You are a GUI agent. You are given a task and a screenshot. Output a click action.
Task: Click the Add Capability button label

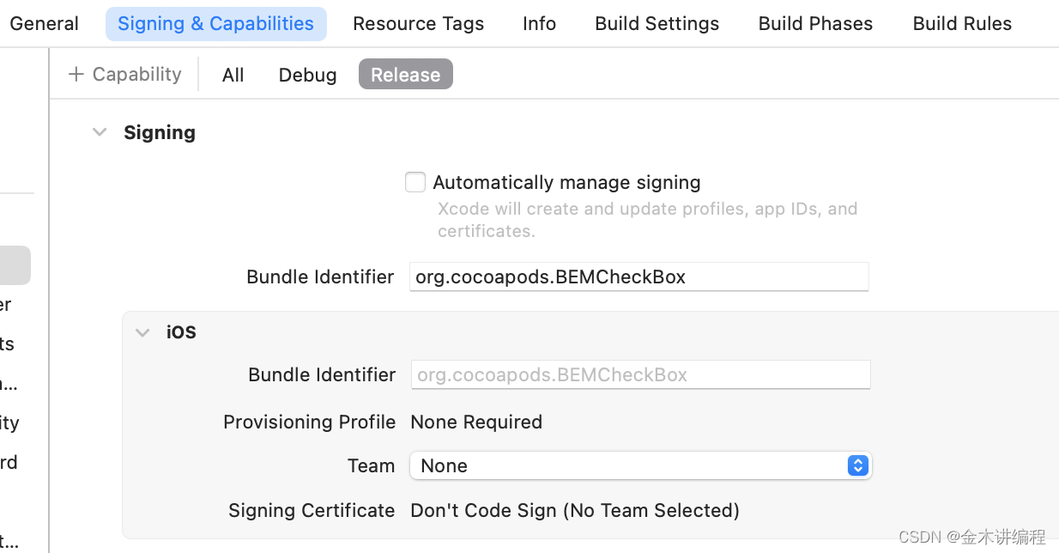coord(136,75)
